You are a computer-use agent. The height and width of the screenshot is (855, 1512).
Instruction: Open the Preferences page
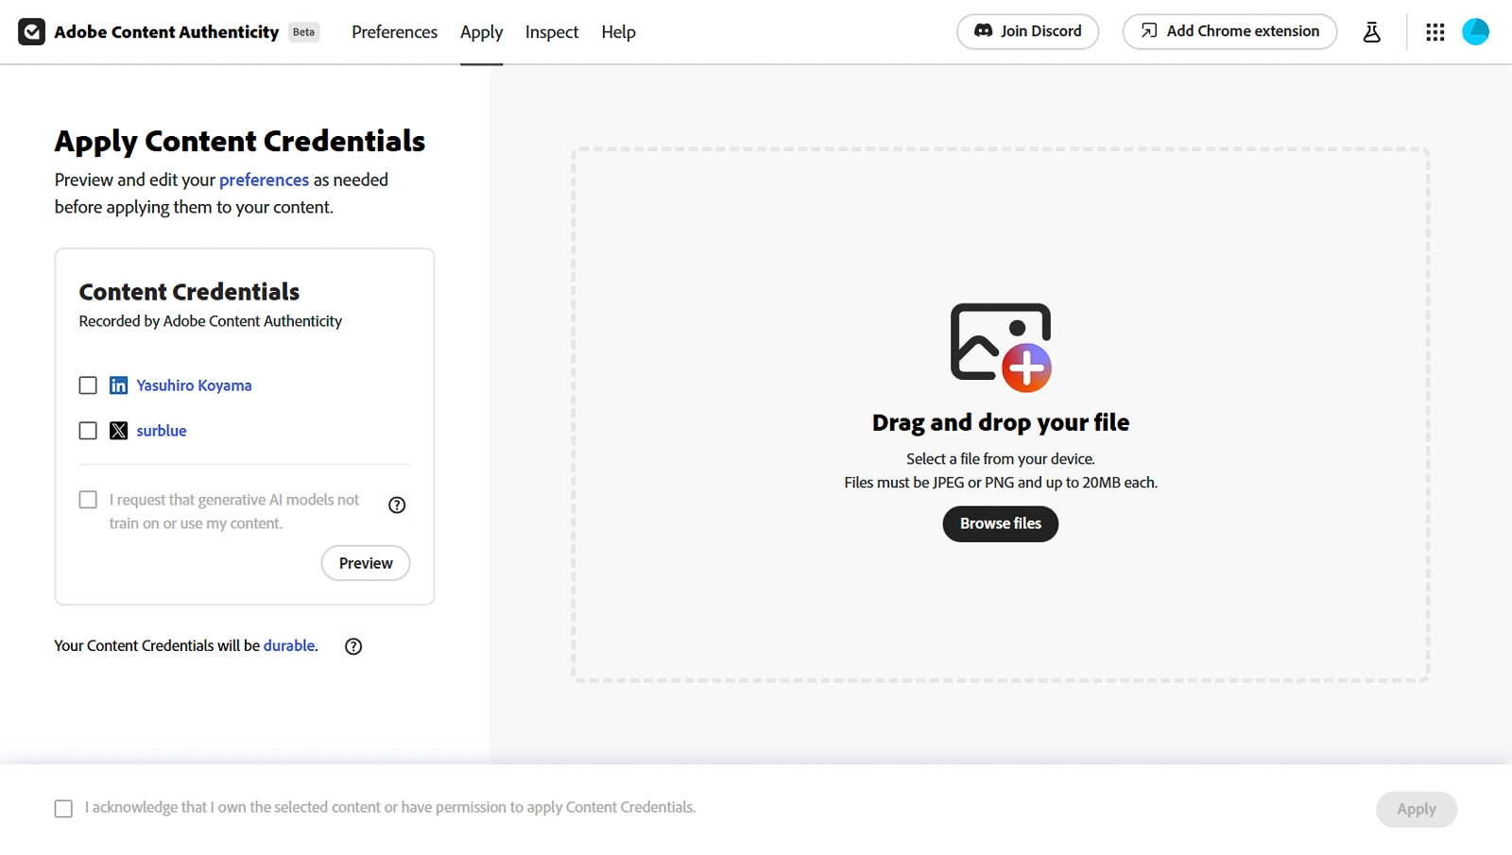394,31
